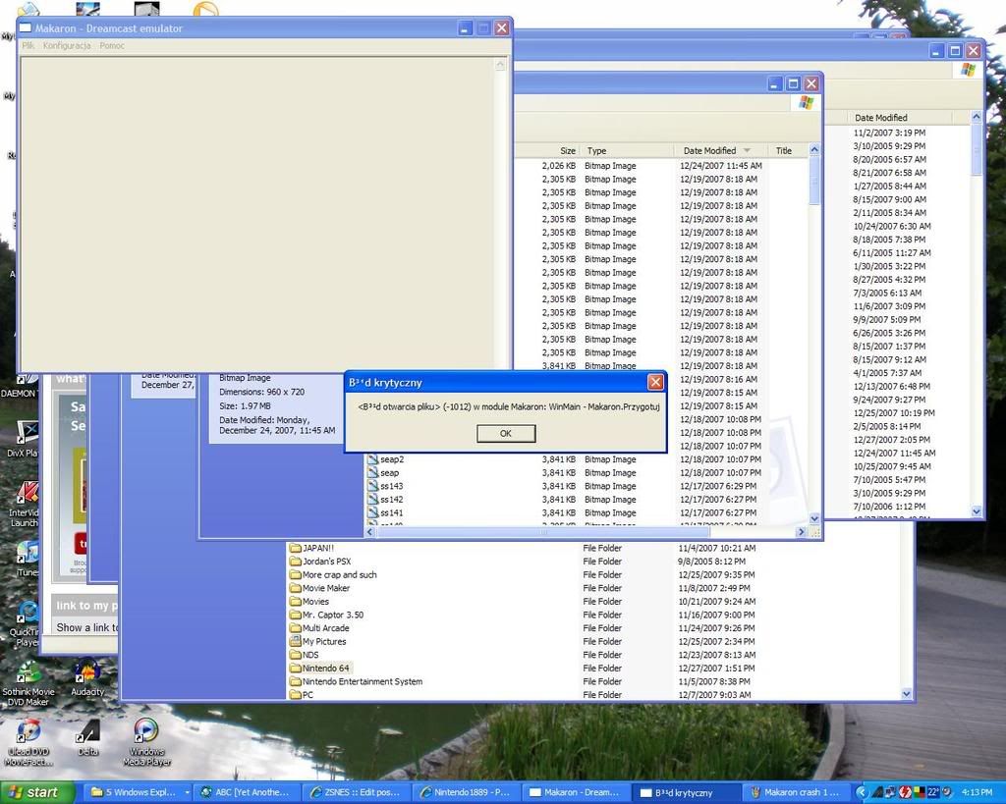Select the My Pictures folder
Screen dimensions: 1006x804
318,642
